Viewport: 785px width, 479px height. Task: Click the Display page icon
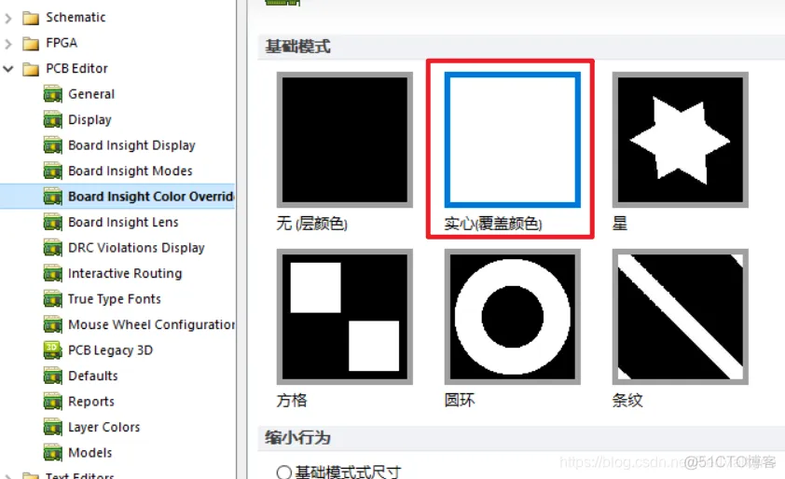53,119
